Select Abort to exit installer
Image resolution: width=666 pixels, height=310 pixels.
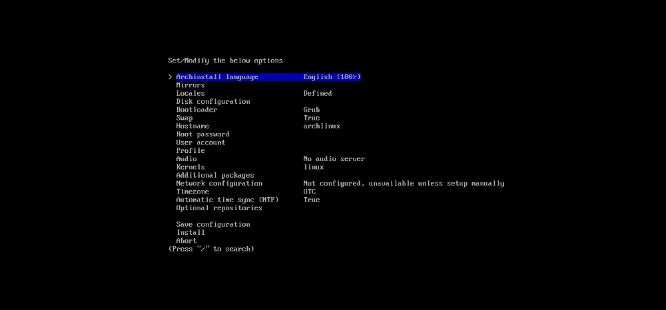click(x=186, y=240)
